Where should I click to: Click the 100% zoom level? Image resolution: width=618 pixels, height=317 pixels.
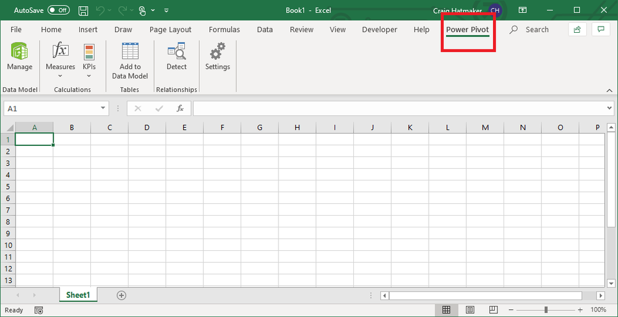(598, 310)
